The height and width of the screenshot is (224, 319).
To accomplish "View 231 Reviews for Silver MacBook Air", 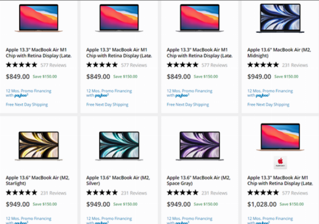I will [x=134, y=193].
